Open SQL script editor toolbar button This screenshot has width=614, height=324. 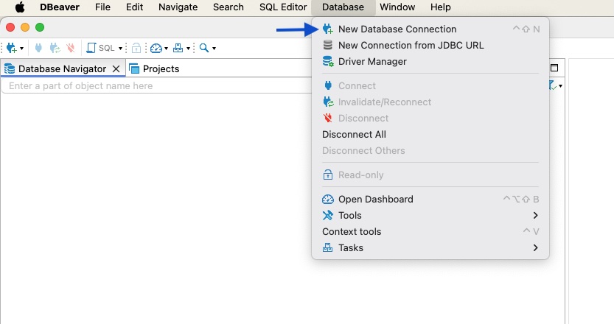pyautogui.click(x=101, y=48)
